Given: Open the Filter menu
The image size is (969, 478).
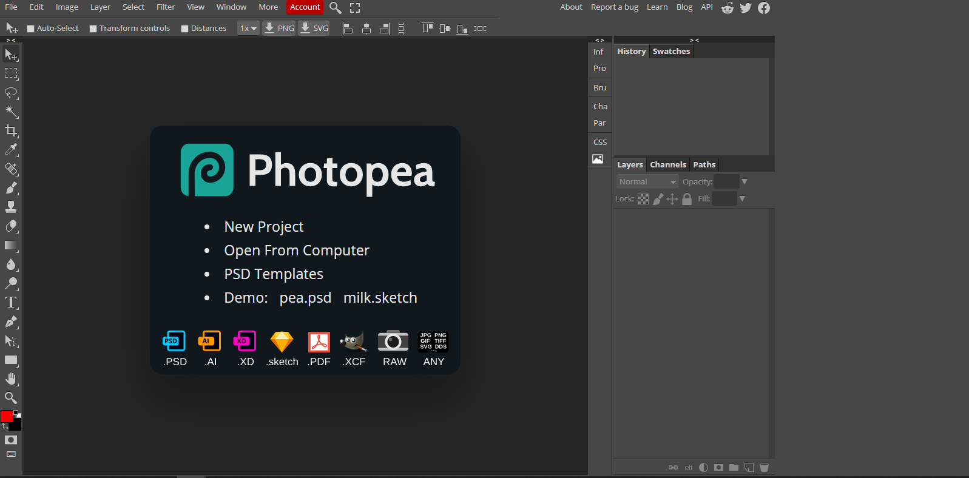Looking at the screenshot, I should tap(166, 7).
